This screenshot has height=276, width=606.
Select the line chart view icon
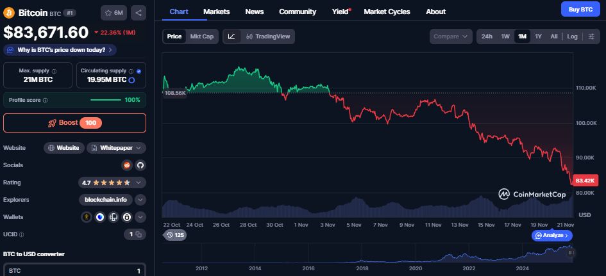232,37
